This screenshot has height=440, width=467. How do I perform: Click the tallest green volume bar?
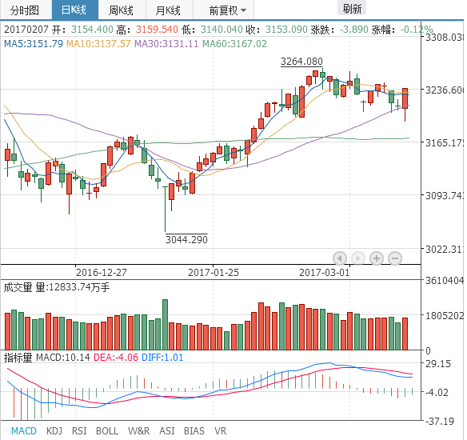pyautogui.click(x=165, y=325)
